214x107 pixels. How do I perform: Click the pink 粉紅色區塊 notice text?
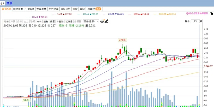pos(198,14)
